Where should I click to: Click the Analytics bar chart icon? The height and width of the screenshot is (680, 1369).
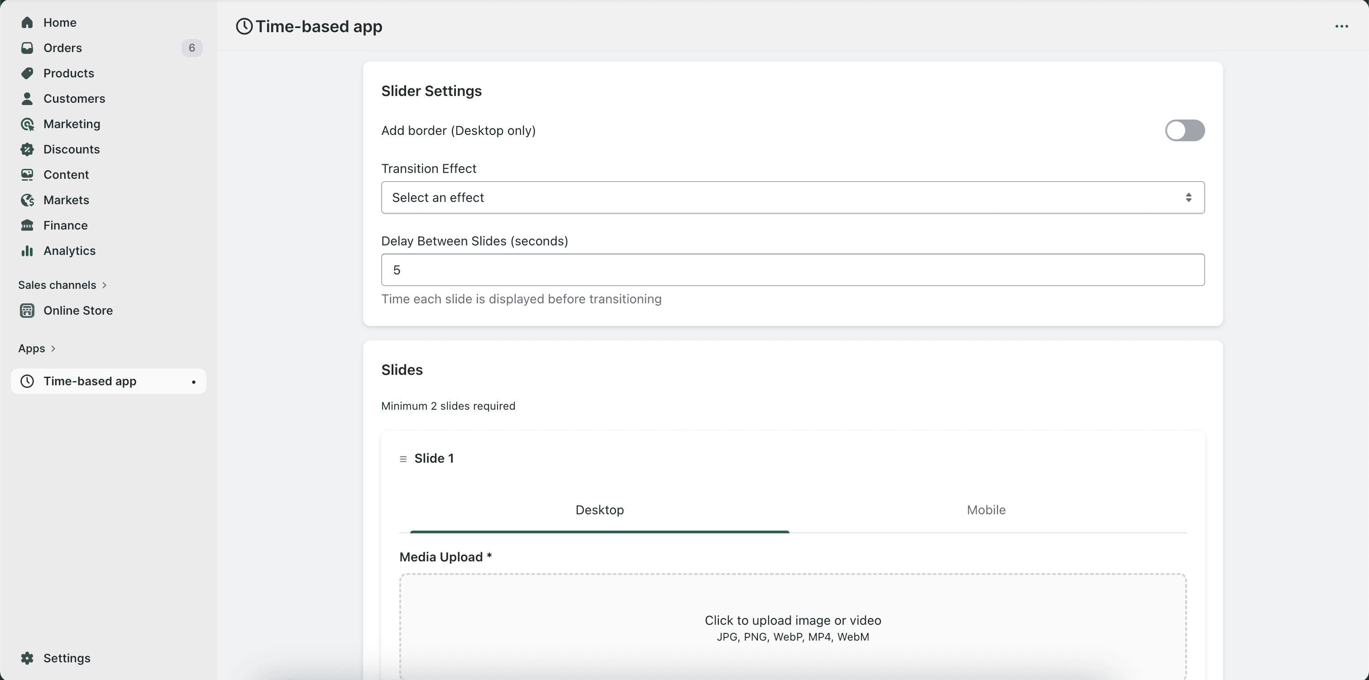(x=27, y=250)
